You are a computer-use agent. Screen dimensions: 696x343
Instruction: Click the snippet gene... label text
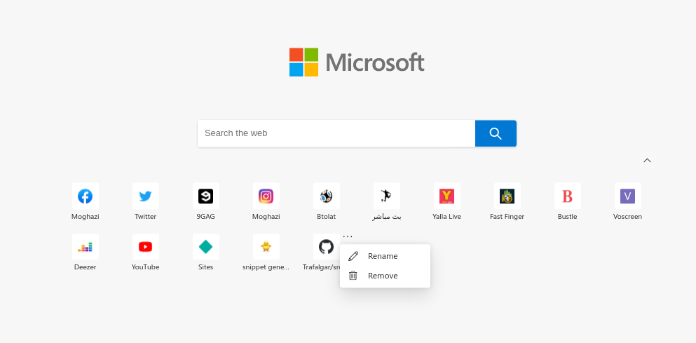tap(266, 267)
